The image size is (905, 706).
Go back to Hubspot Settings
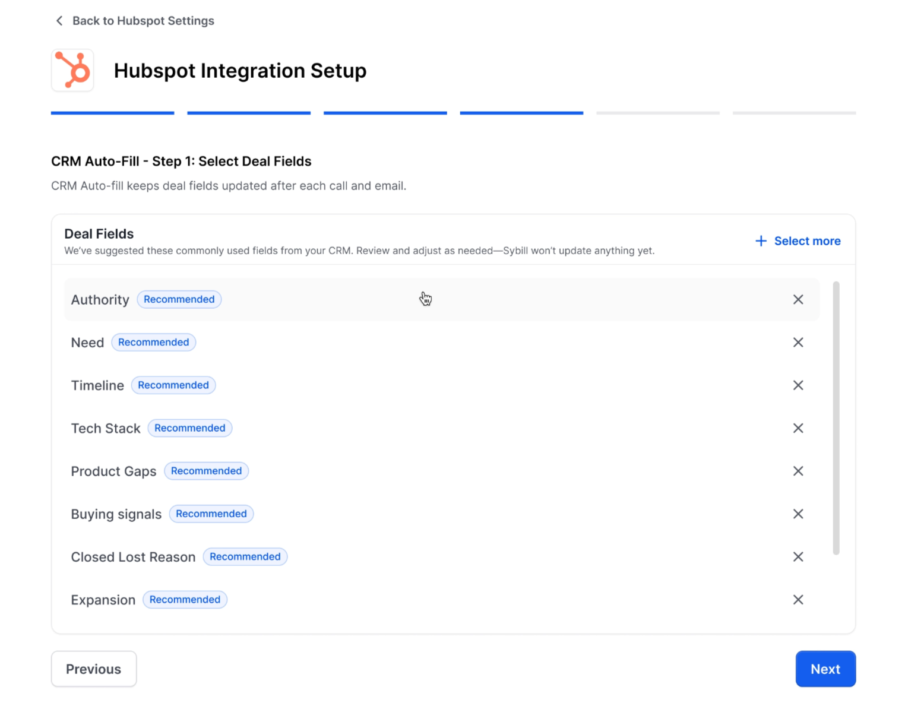coord(134,21)
